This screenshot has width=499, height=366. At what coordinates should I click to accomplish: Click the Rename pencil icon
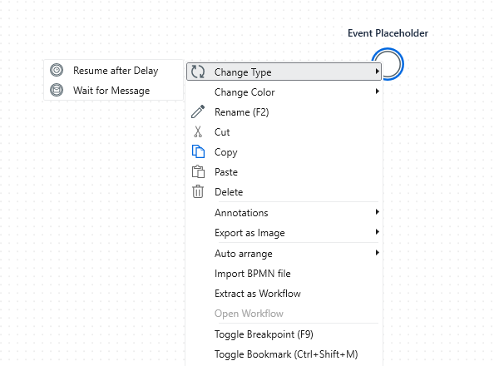(198, 112)
